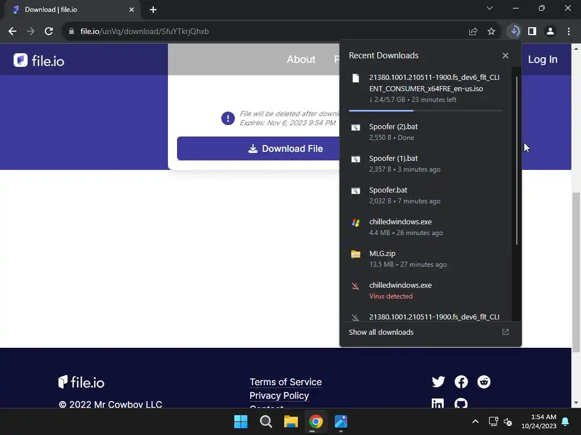
Task: Click the browser back arrow
Action: pos(12,32)
